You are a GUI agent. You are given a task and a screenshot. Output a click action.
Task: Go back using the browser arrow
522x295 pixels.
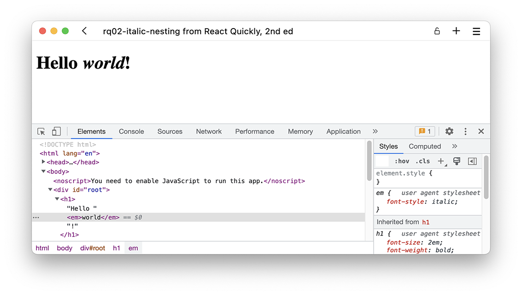(x=84, y=31)
